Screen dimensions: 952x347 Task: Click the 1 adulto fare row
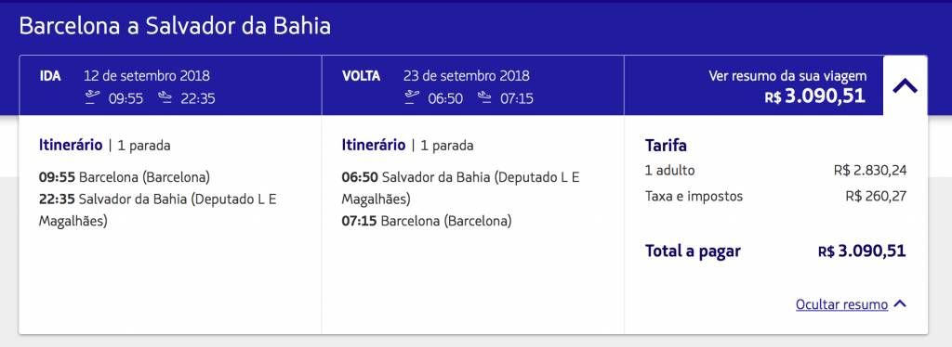776,171
